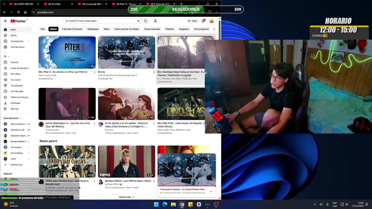Open the Windows Start menu
The height and width of the screenshot is (209, 372).
coord(156,204)
